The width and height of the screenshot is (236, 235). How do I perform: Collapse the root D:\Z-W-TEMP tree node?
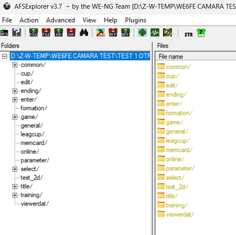[4, 56]
